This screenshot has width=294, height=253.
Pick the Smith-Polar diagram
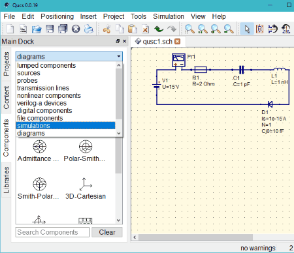click(x=39, y=188)
